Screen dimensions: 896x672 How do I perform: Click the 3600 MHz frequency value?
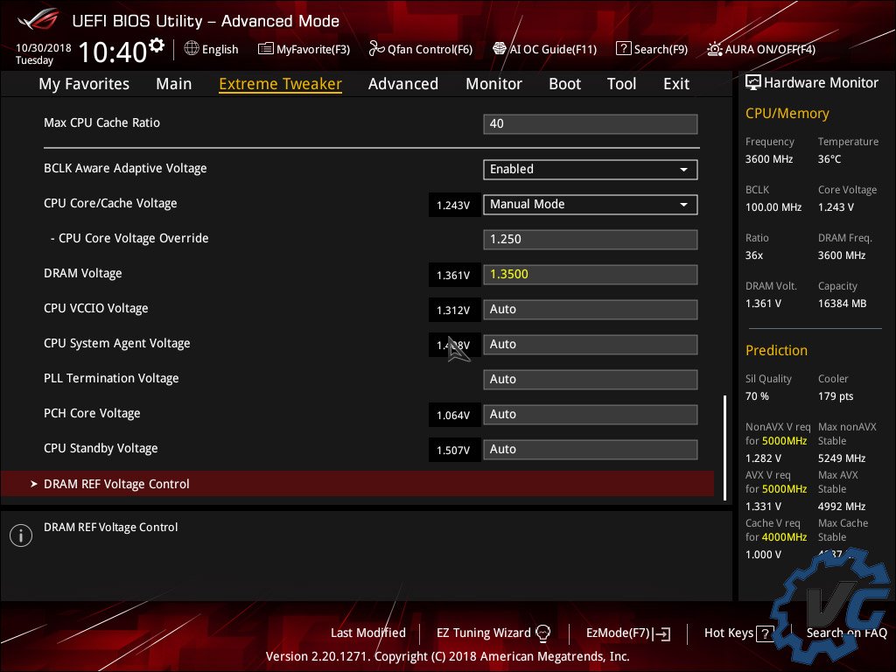tap(768, 159)
